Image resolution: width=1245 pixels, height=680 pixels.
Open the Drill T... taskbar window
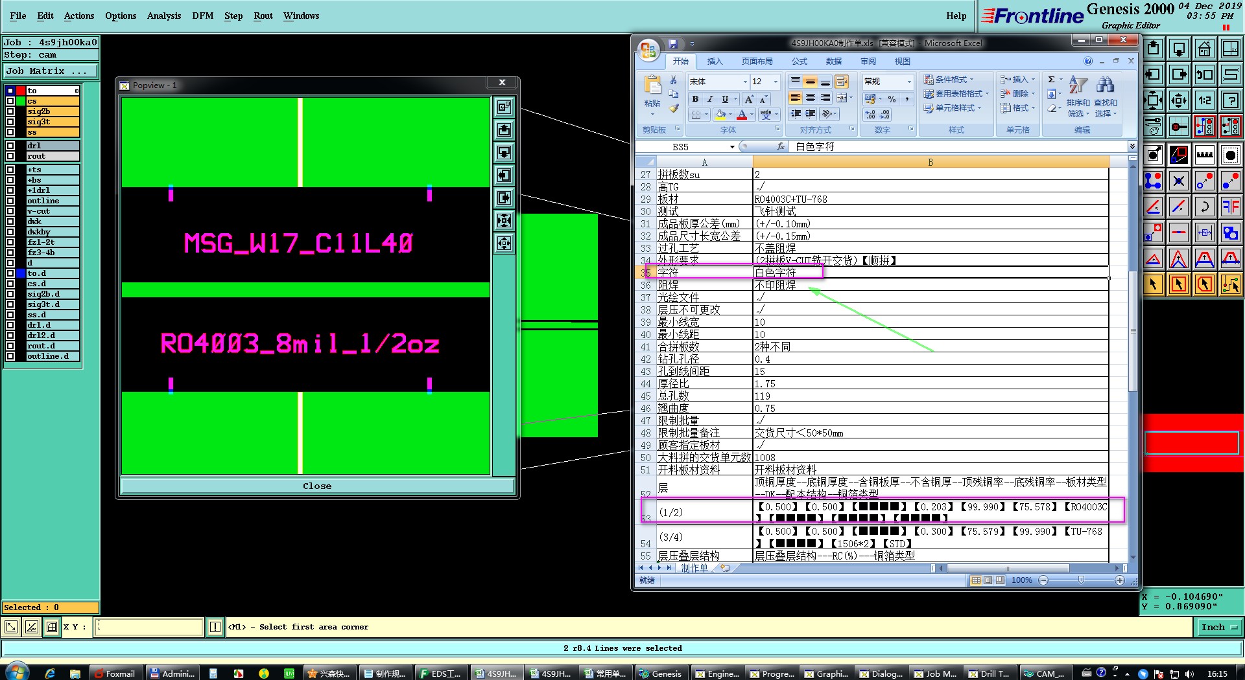989,674
